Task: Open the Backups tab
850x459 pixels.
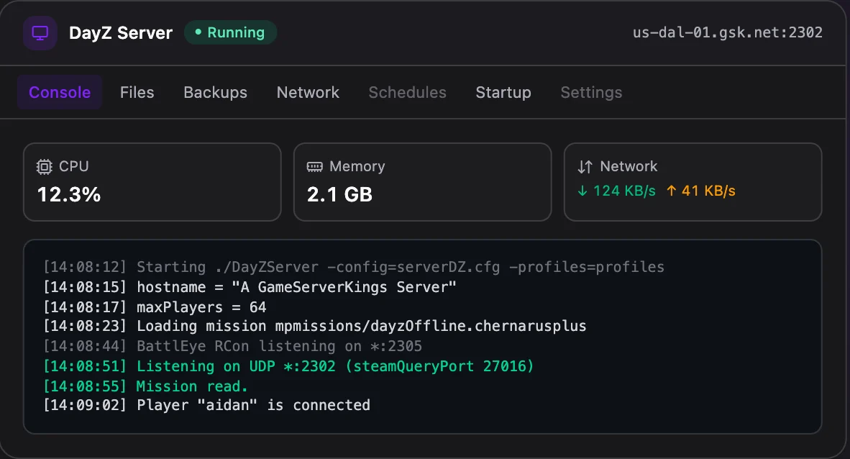Action: tap(215, 92)
